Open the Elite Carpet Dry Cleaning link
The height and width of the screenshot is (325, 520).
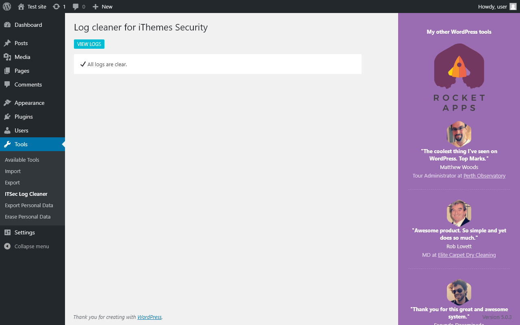(467, 255)
